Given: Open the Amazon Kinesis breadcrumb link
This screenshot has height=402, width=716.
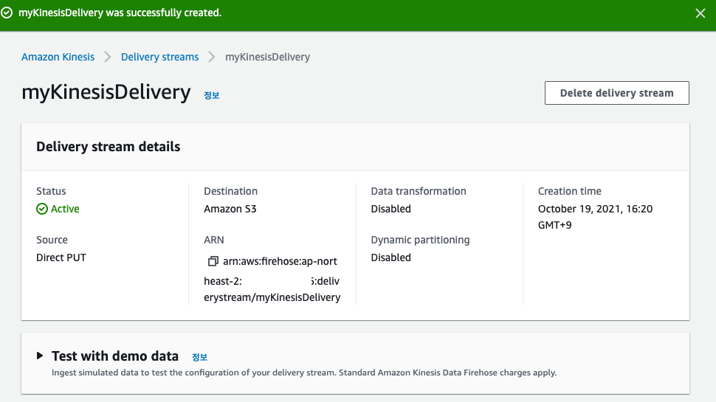Looking at the screenshot, I should [58, 57].
